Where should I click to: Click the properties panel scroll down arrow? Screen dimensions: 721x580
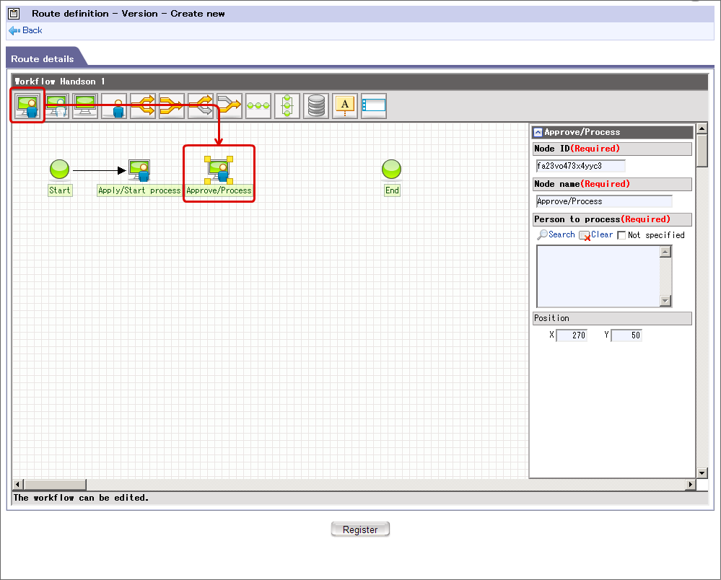point(702,473)
